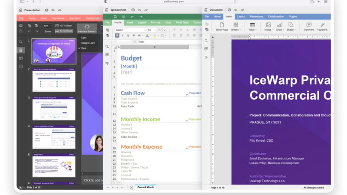Open Shape dropdown in Document
Viewport: 347px width, 195px height.
tap(291, 26)
